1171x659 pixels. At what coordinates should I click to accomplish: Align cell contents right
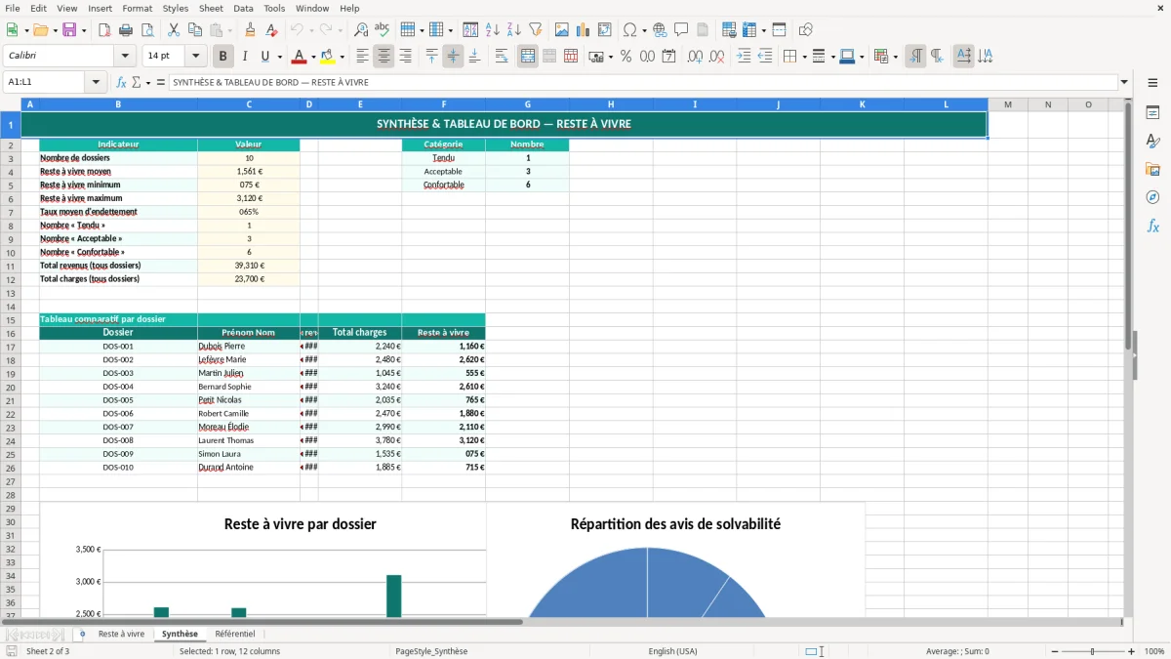(405, 57)
